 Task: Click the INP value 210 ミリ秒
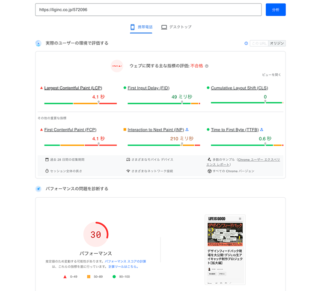point(182,139)
